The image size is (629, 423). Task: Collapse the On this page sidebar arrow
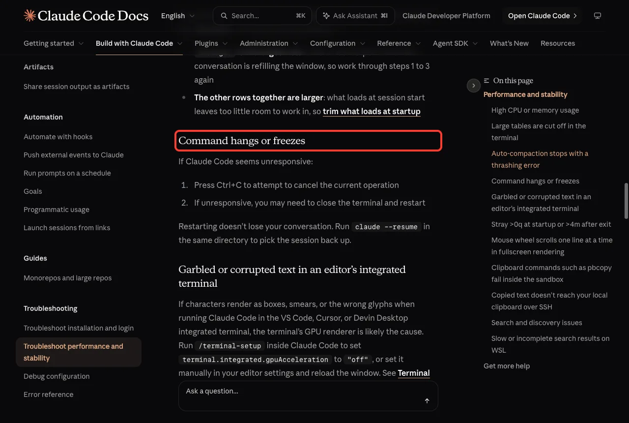[x=473, y=86]
